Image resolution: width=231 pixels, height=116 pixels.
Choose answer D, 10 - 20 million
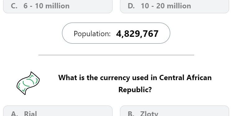(x=175, y=6)
